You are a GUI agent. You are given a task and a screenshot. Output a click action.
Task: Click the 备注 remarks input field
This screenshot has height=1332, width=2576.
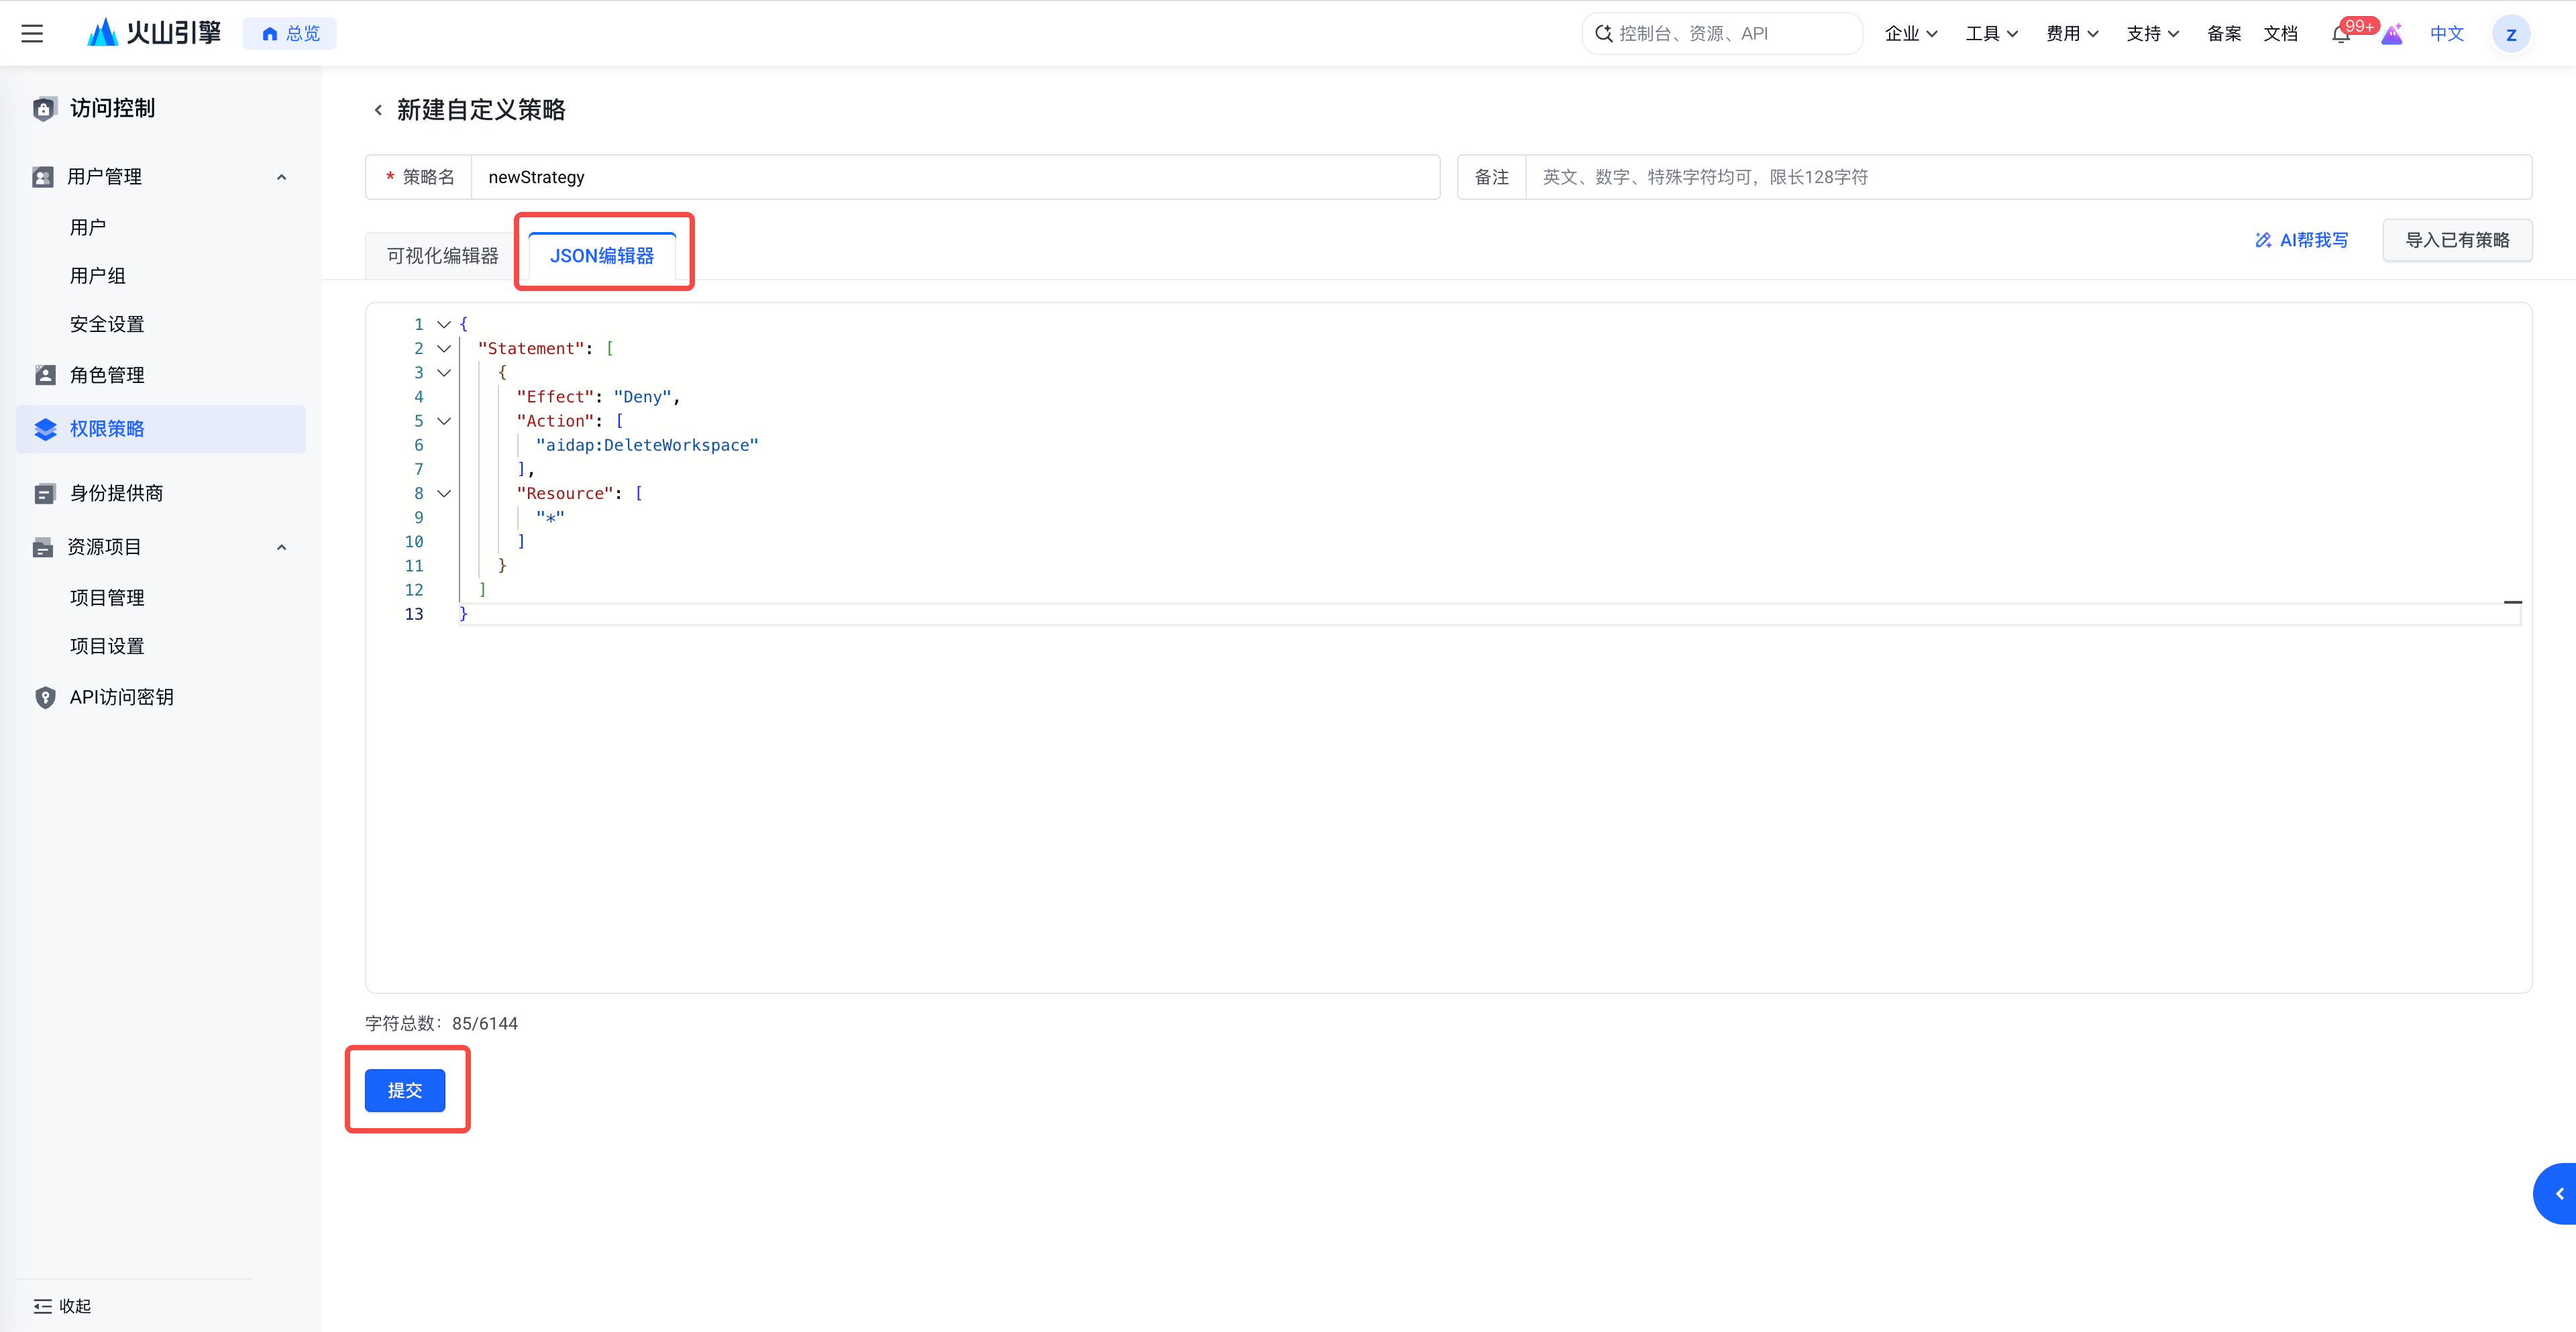[2028, 177]
